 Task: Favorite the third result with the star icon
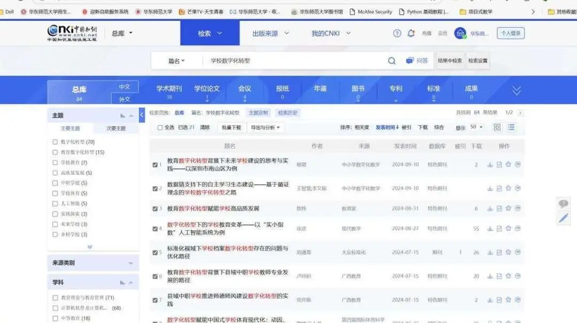[x=508, y=208]
